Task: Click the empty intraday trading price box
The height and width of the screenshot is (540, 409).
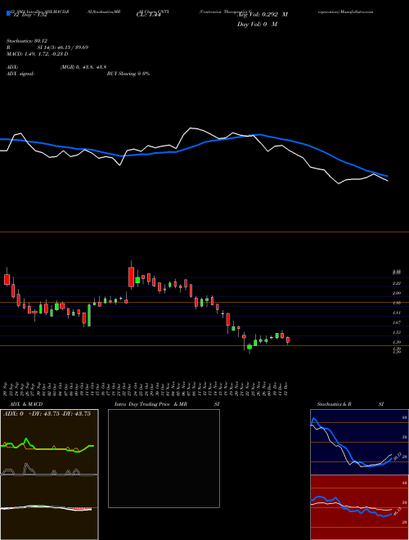Action: coord(164,458)
